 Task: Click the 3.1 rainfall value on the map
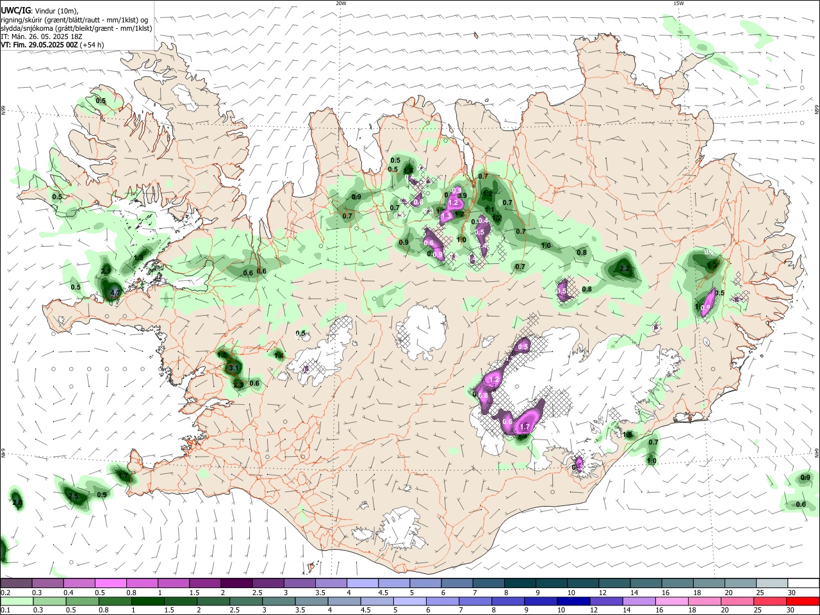coord(234,368)
